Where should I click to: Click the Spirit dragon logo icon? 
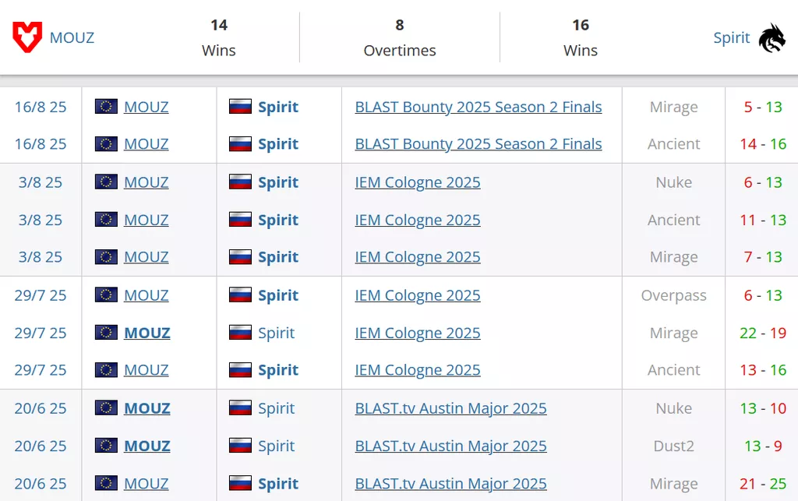pyautogui.click(x=772, y=37)
